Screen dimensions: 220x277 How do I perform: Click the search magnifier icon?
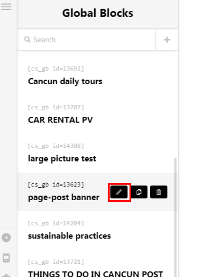click(x=27, y=40)
